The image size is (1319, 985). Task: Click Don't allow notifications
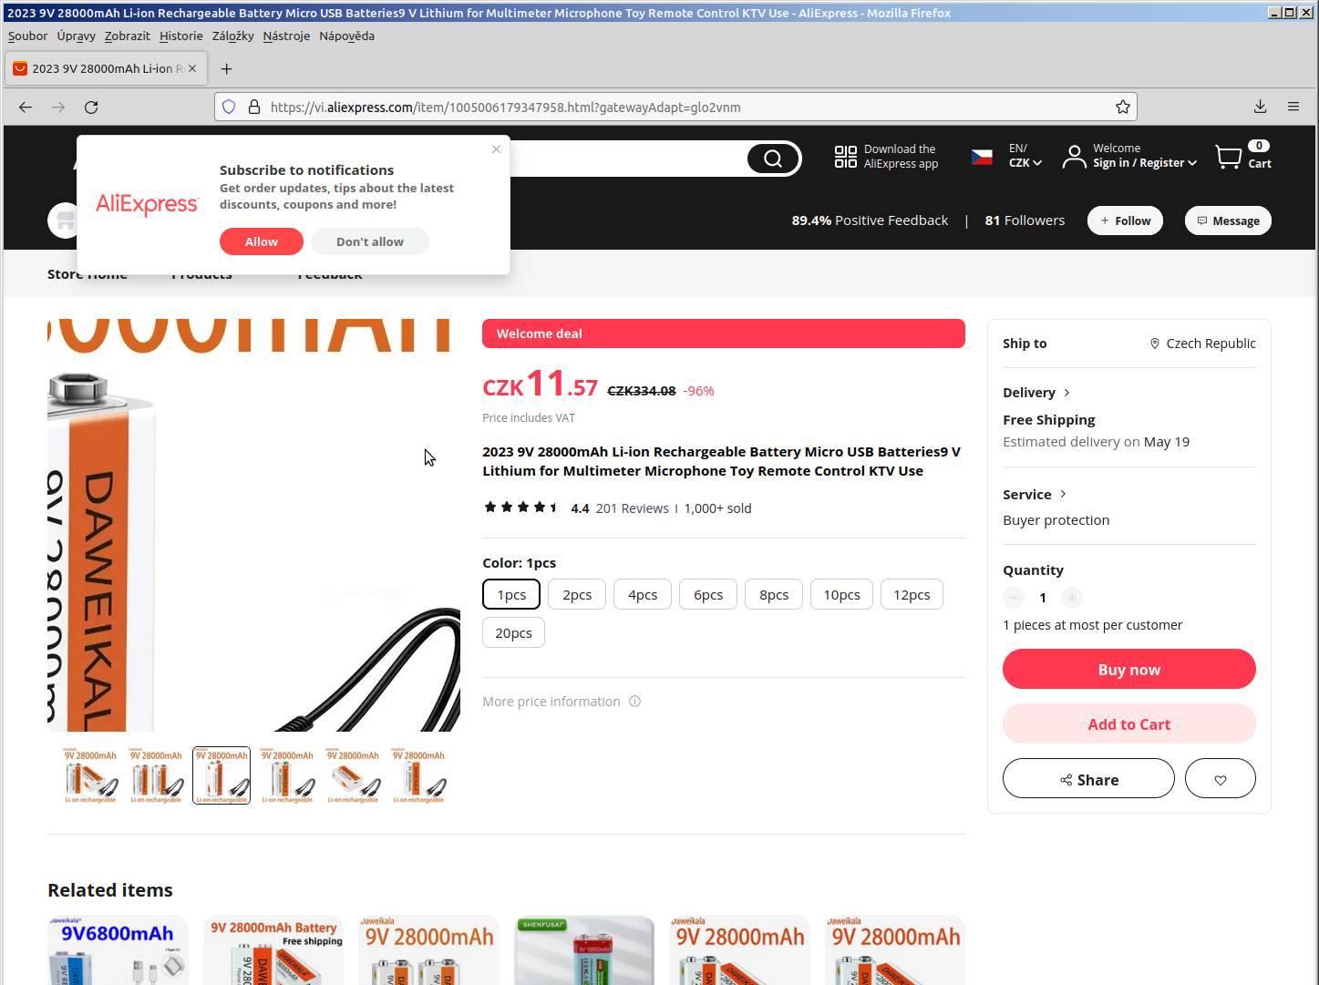[x=370, y=241]
